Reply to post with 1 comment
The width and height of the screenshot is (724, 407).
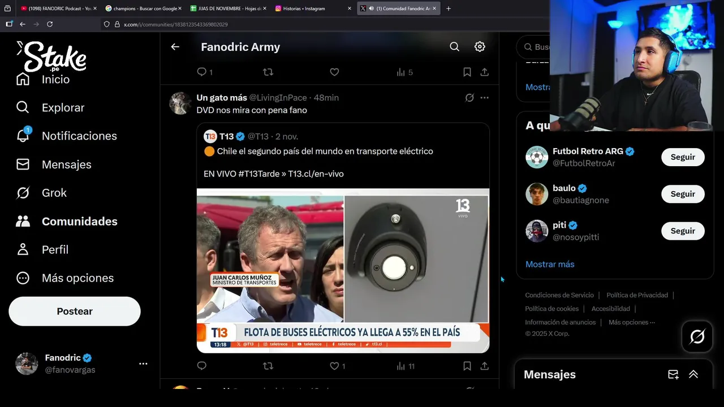click(204, 72)
